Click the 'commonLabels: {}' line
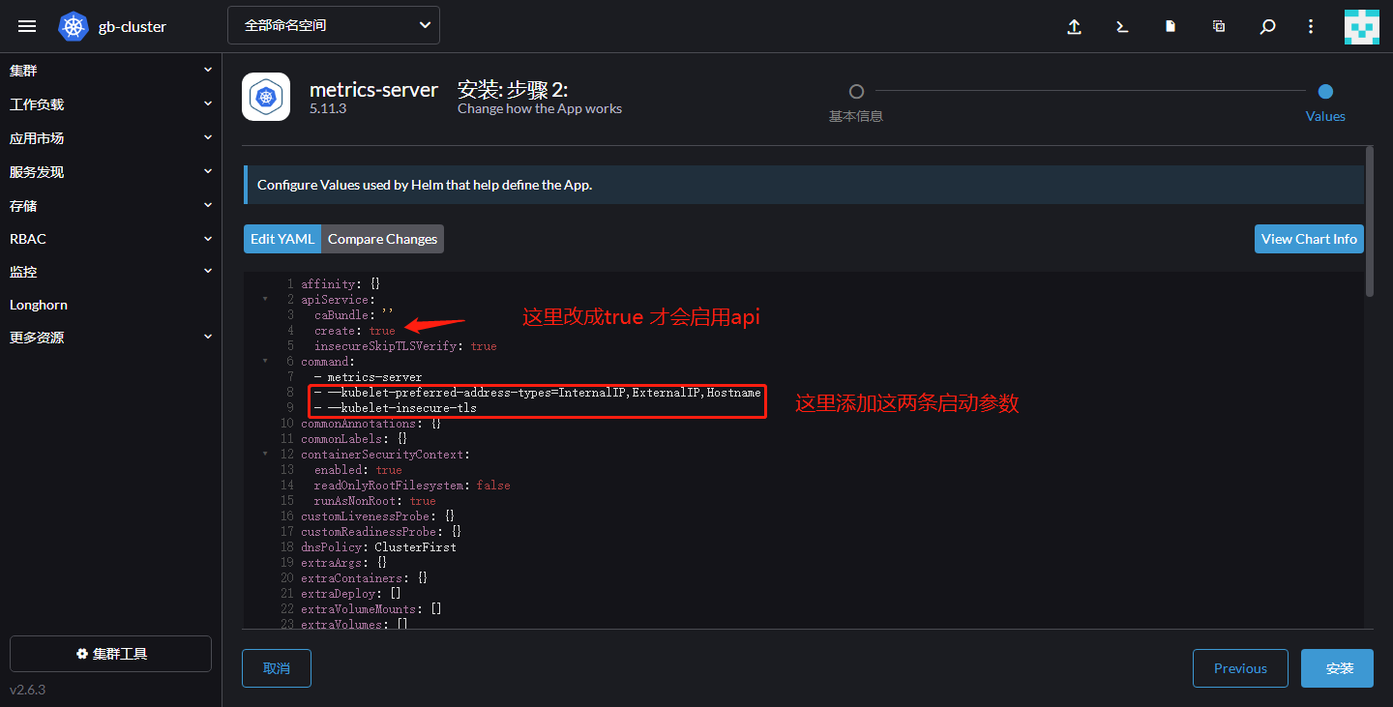Viewport: 1393px width, 707px height. (354, 439)
